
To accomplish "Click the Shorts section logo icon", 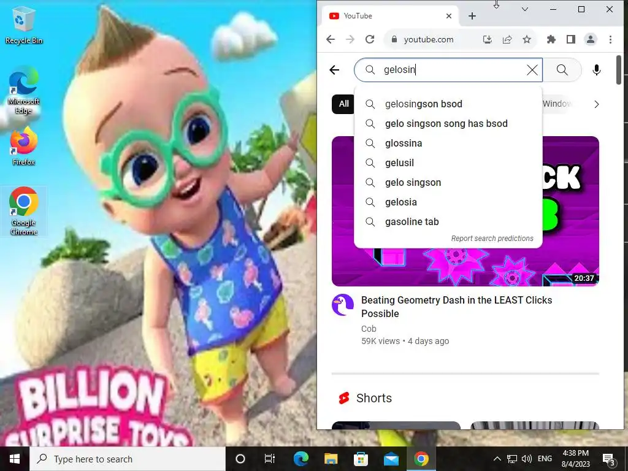I will [x=344, y=398].
